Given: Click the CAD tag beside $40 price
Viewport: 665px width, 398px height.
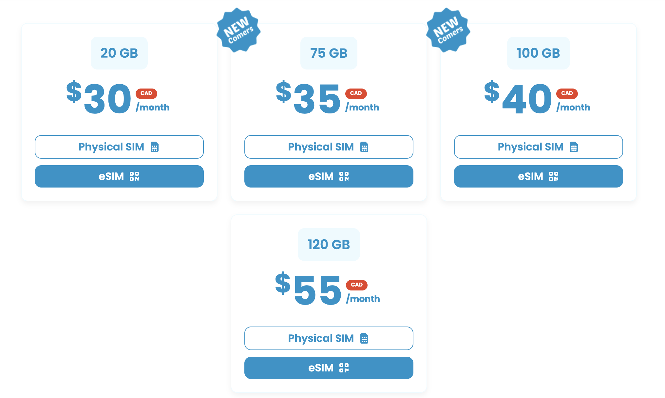Looking at the screenshot, I should point(567,93).
